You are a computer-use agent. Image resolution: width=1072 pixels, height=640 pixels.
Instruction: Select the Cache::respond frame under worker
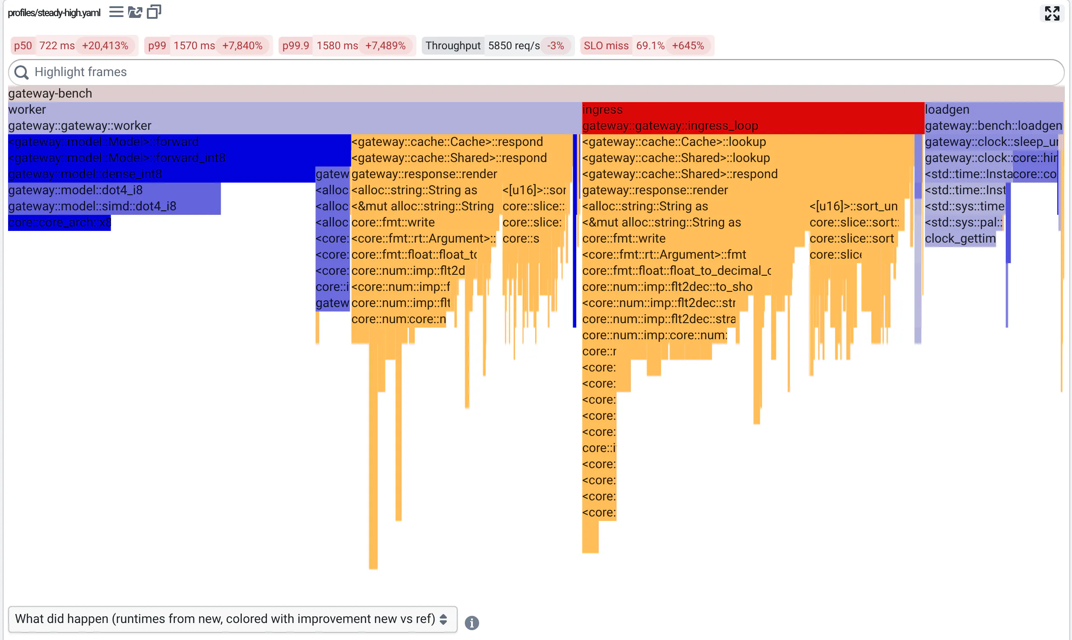[462, 142]
